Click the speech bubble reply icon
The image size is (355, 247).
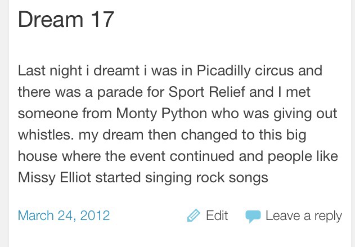click(253, 216)
